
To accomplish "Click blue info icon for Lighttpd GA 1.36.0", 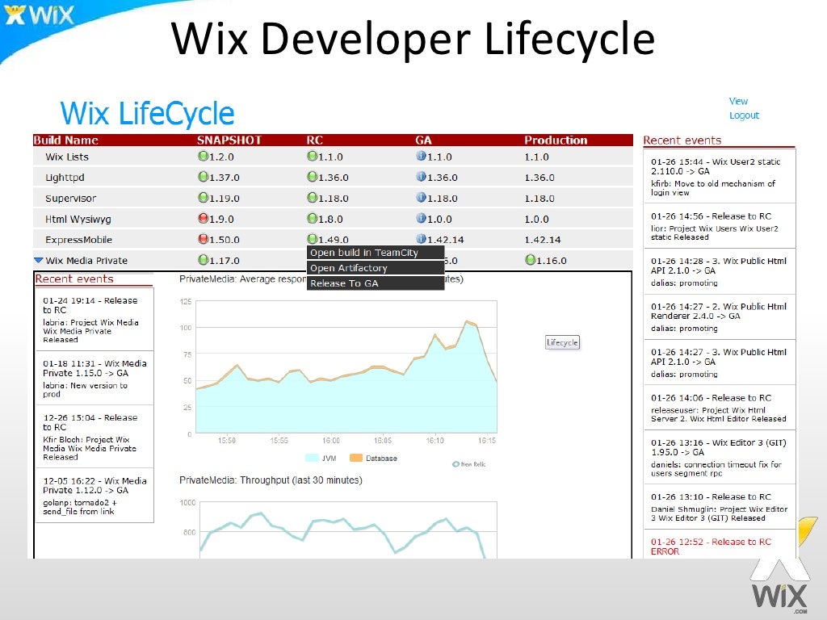I will (x=421, y=177).
